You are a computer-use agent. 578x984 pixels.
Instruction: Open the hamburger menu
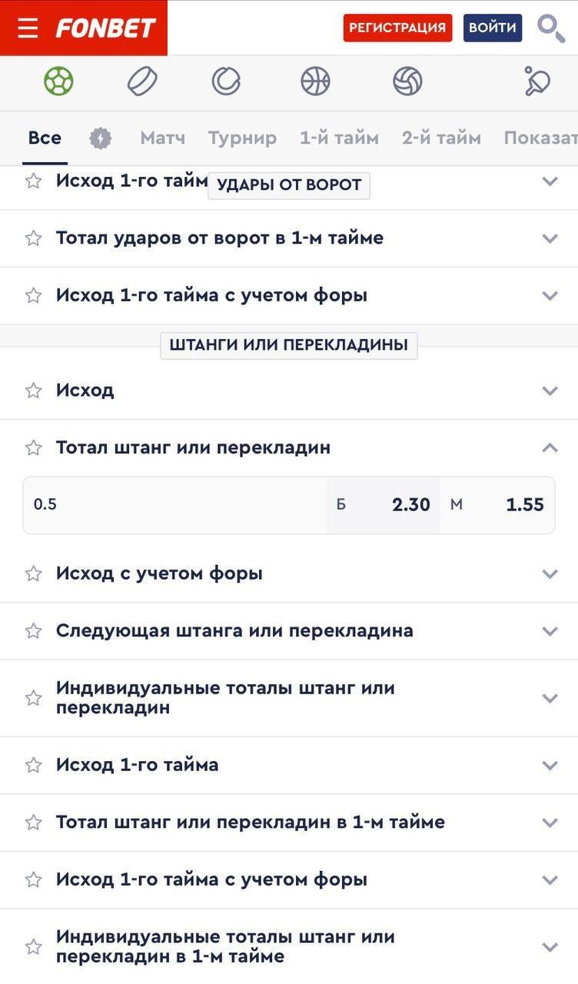(28, 28)
